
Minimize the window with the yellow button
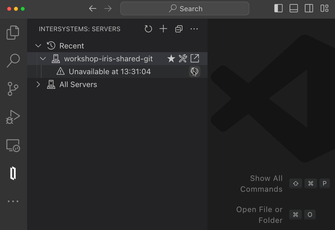click(16, 9)
